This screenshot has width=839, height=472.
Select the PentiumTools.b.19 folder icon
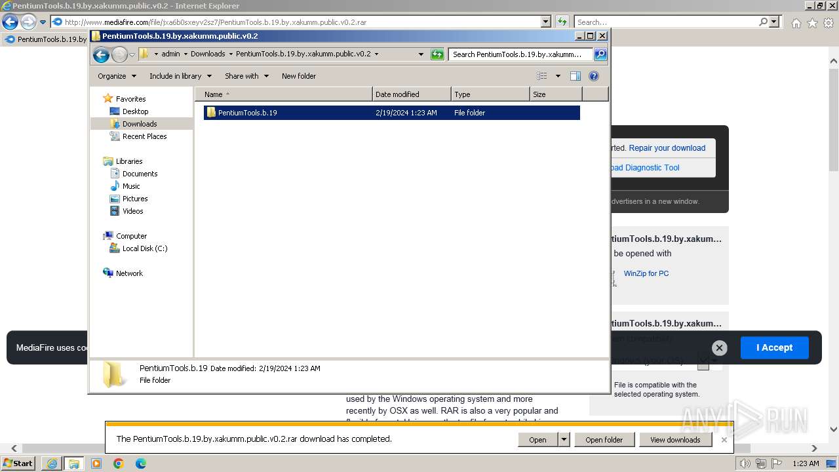coord(211,113)
